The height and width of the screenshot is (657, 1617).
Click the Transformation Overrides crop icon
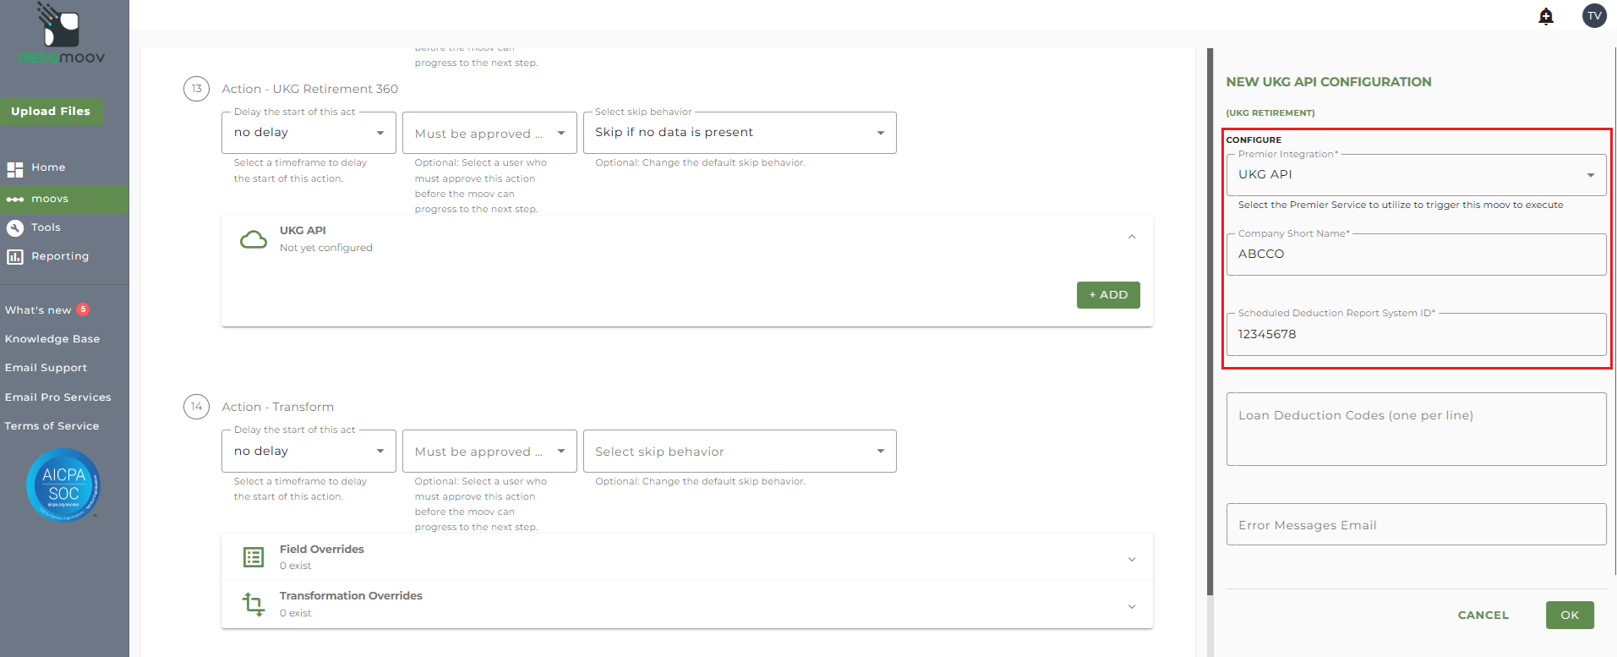coord(254,604)
